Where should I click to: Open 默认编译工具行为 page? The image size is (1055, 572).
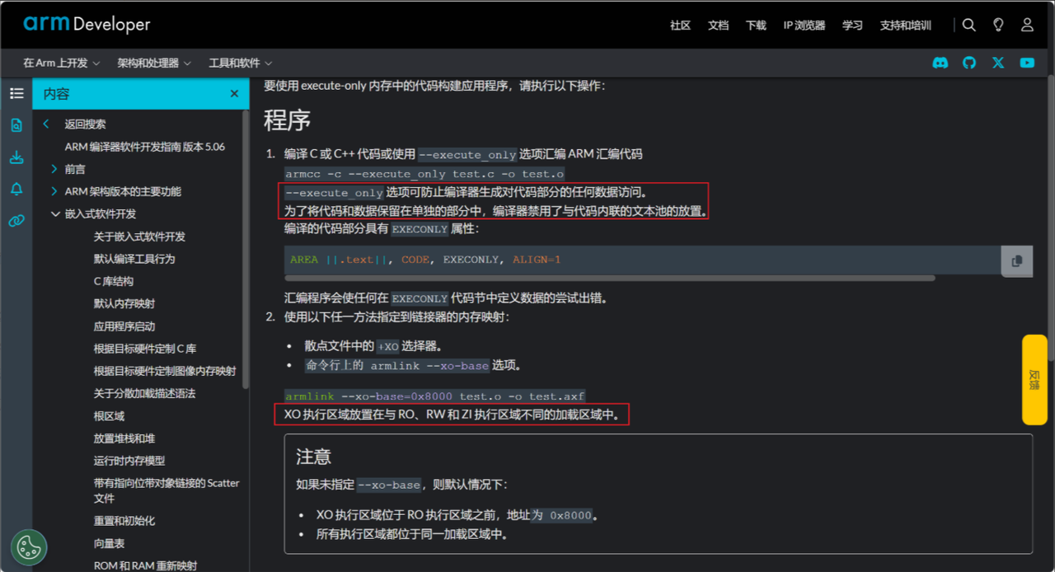click(x=134, y=259)
